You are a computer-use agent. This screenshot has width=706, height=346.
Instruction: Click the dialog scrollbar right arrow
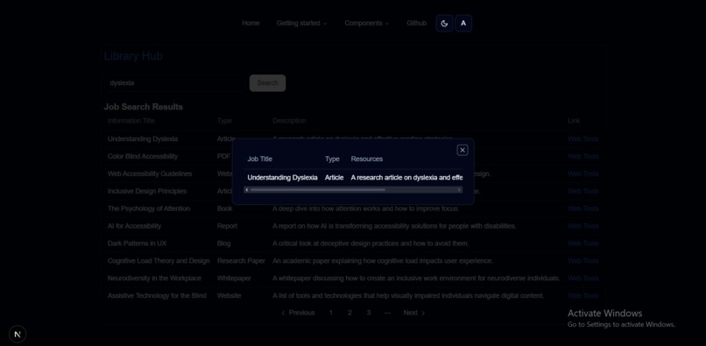[459, 190]
